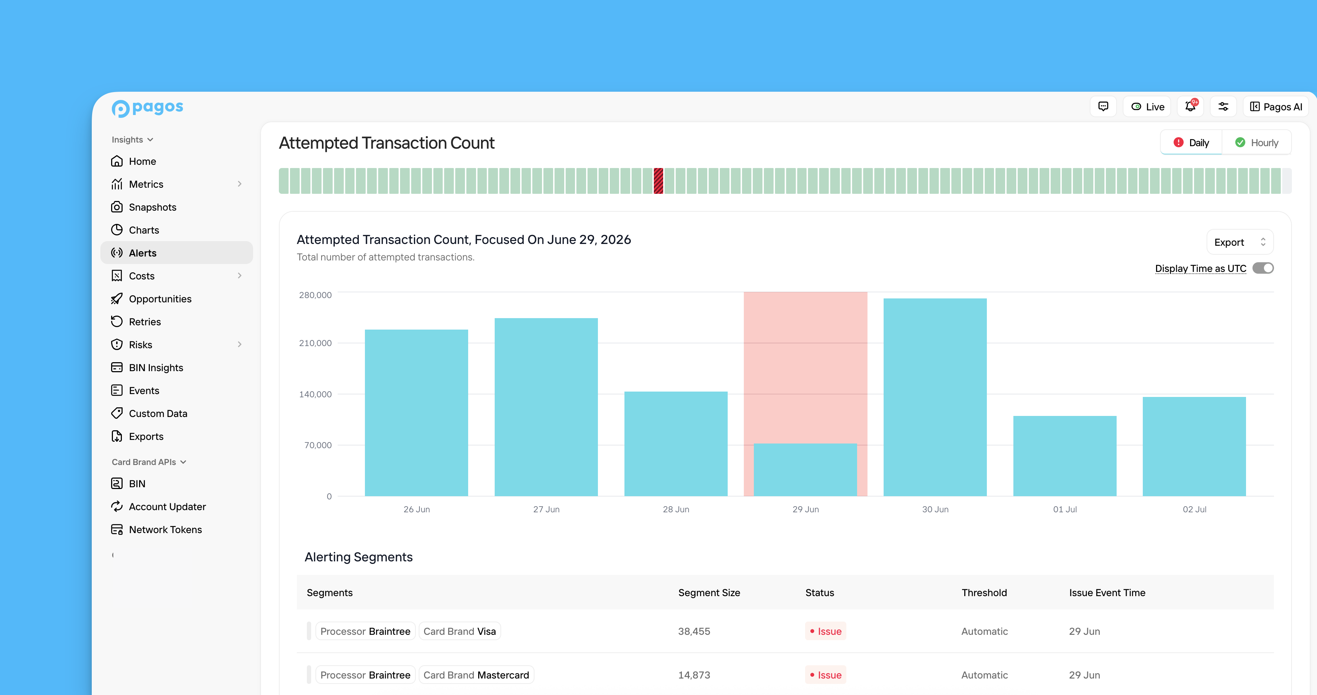Open the Export dropdown
Screen dimensions: 1317x695
tap(1240, 242)
